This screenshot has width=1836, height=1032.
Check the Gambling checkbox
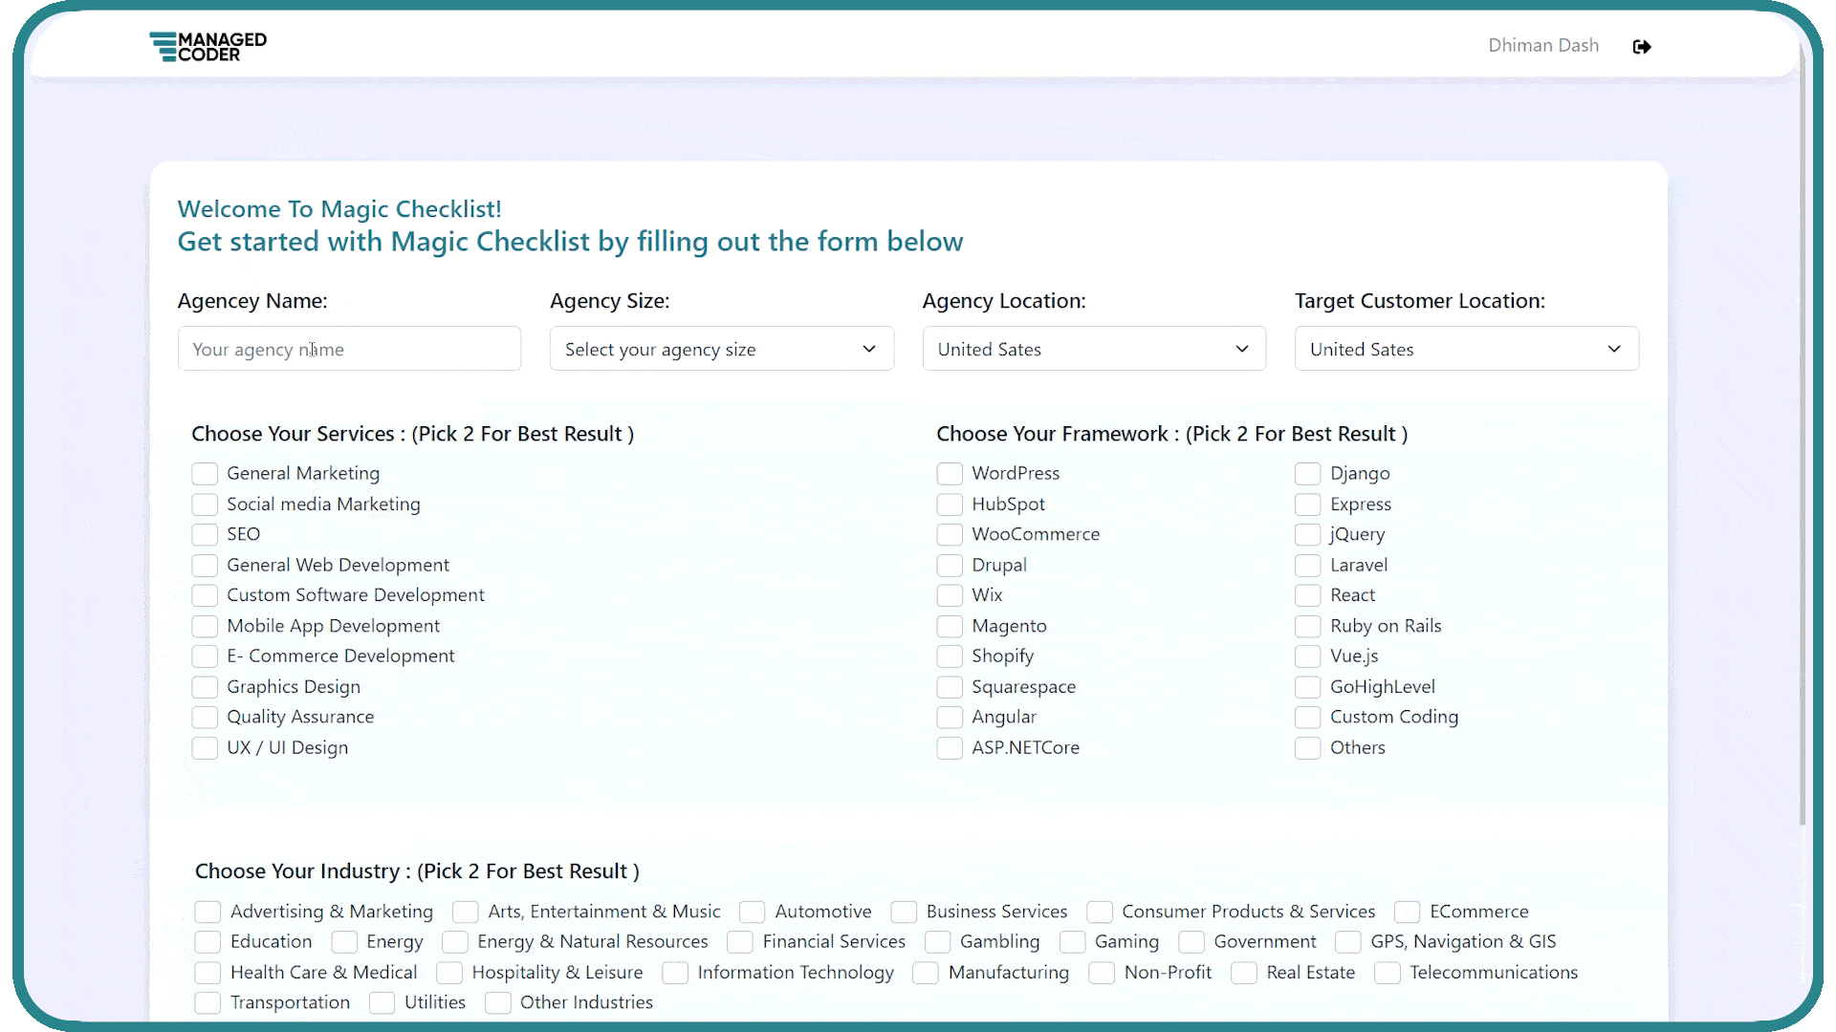(x=938, y=942)
